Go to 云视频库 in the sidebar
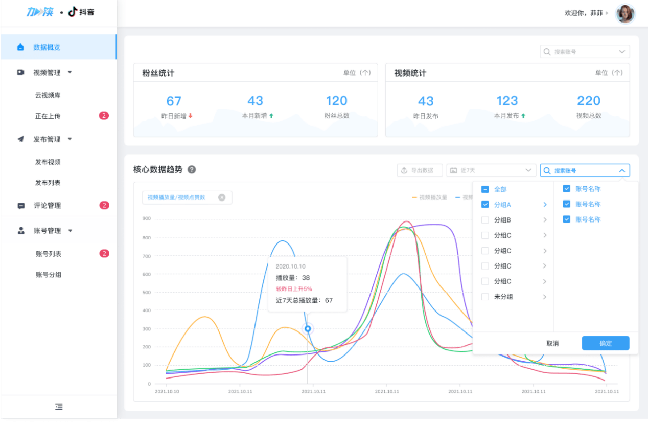The height and width of the screenshot is (422, 648). click(48, 96)
